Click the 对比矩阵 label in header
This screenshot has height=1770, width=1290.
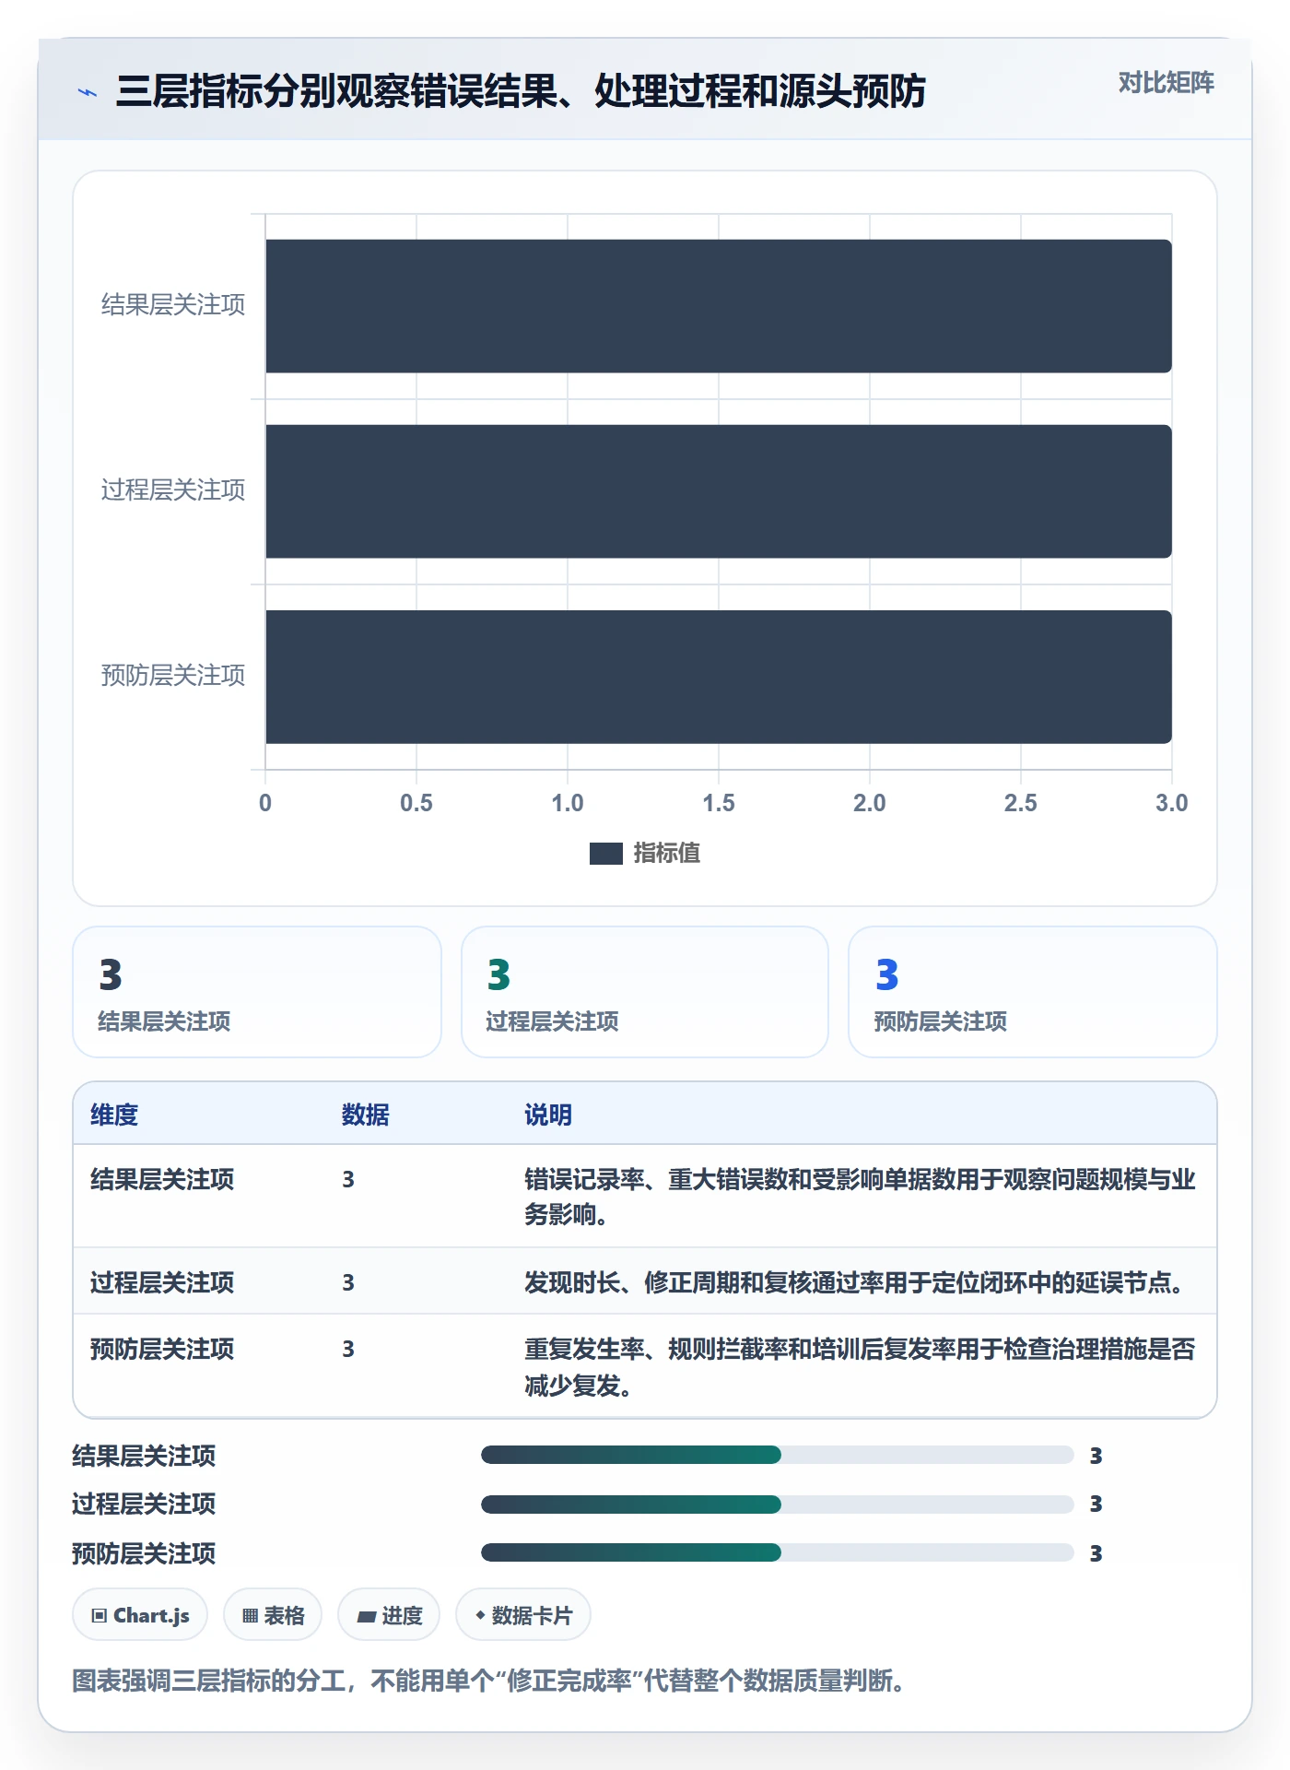1166,83
